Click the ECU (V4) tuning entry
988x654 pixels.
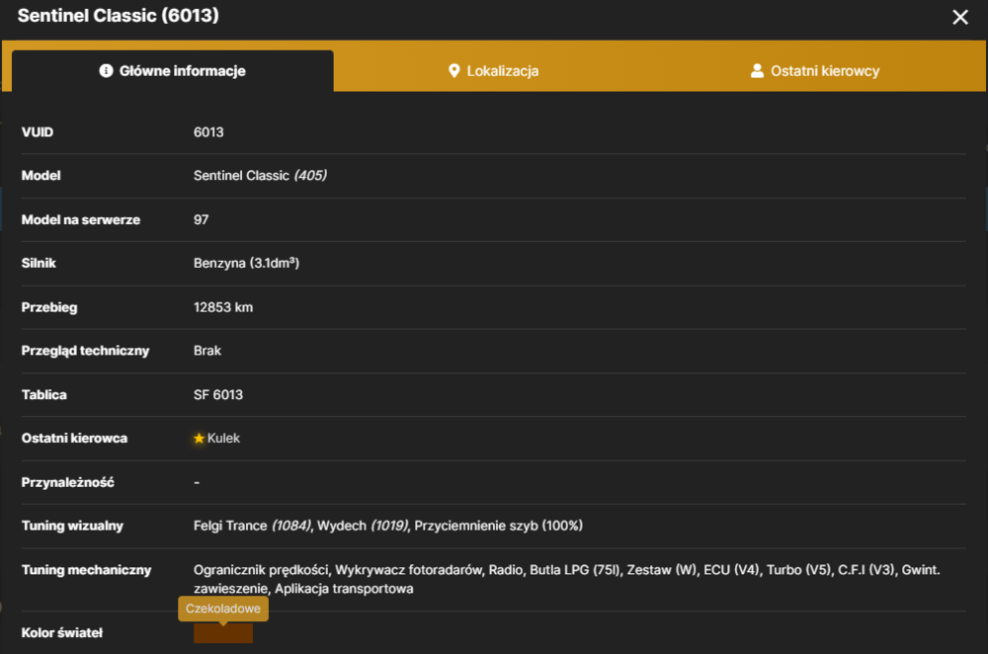[x=731, y=570]
